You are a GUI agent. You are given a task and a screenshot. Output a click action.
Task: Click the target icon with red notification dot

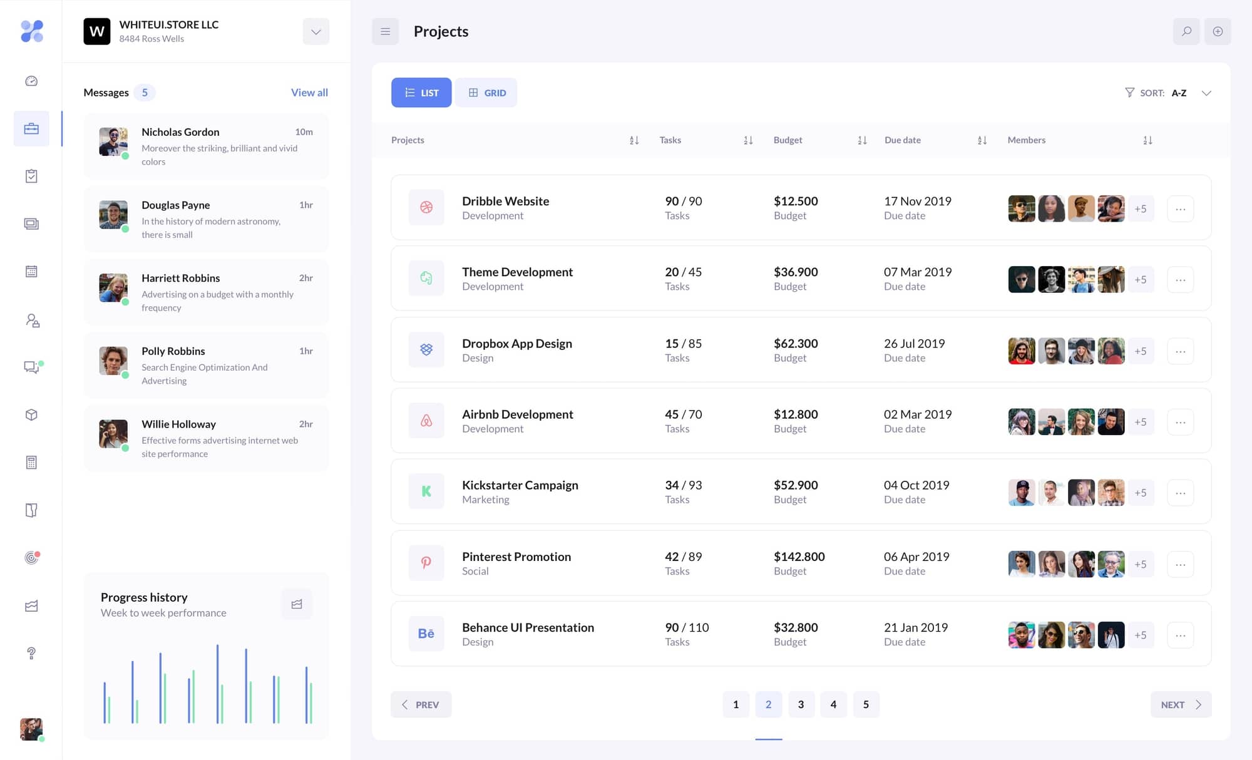pyautogui.click(x=31, y=557)
